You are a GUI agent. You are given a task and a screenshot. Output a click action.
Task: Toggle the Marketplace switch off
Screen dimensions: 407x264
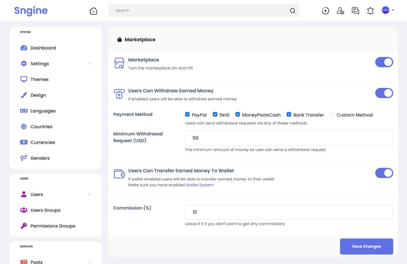384,62
